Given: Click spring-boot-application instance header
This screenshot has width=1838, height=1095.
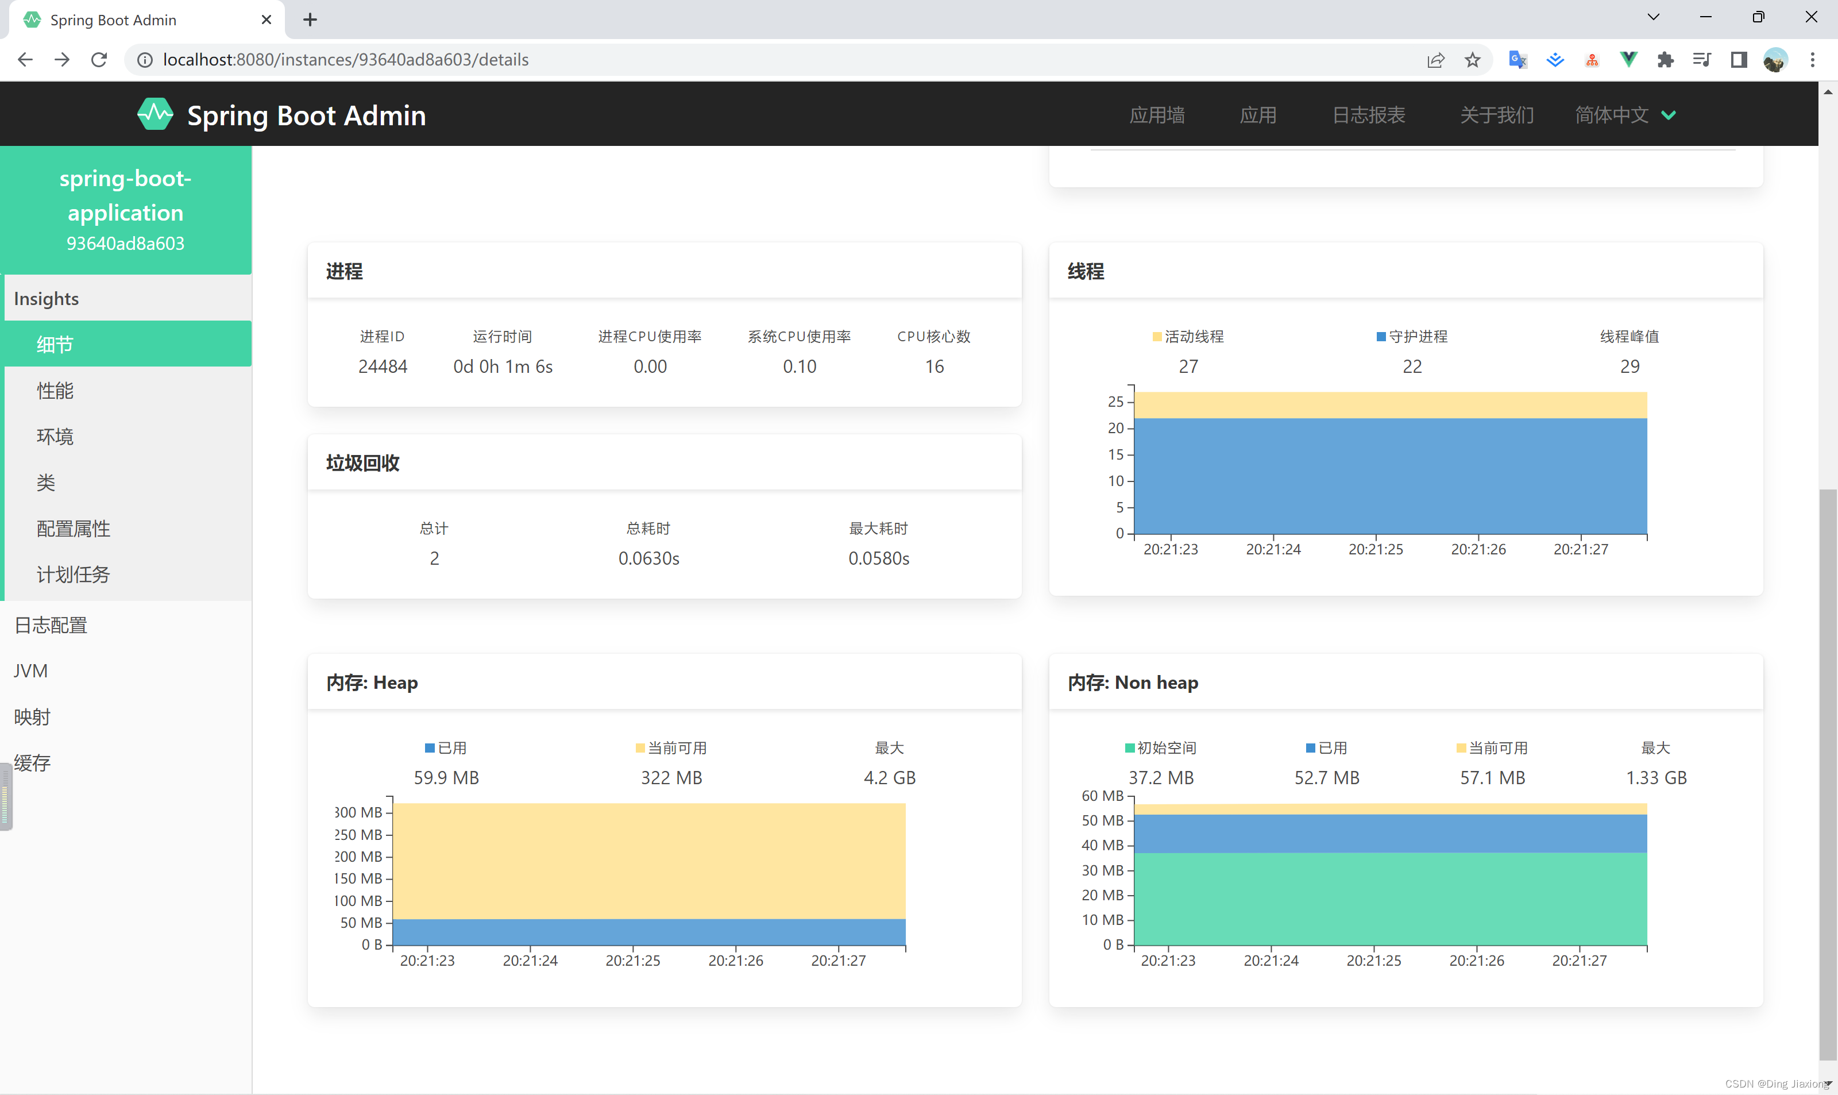Looking at the screenshot, I should pos(125,210).
